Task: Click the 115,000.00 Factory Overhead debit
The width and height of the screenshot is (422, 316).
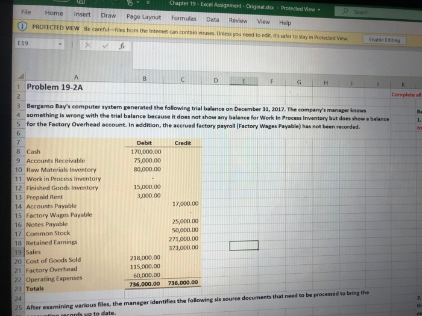Action: 145,267
